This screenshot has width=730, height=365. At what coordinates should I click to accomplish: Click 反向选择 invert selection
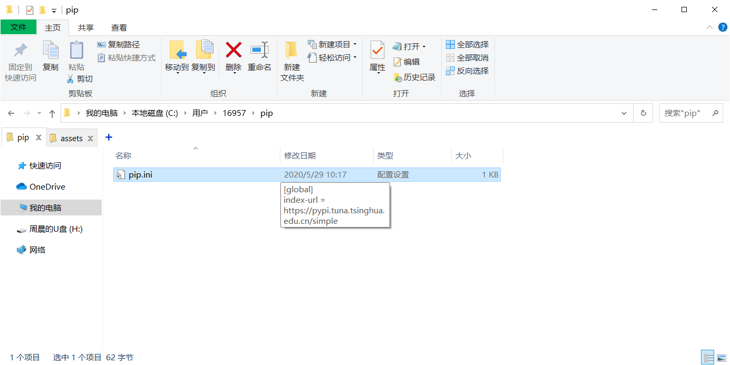tap(468, 71)
